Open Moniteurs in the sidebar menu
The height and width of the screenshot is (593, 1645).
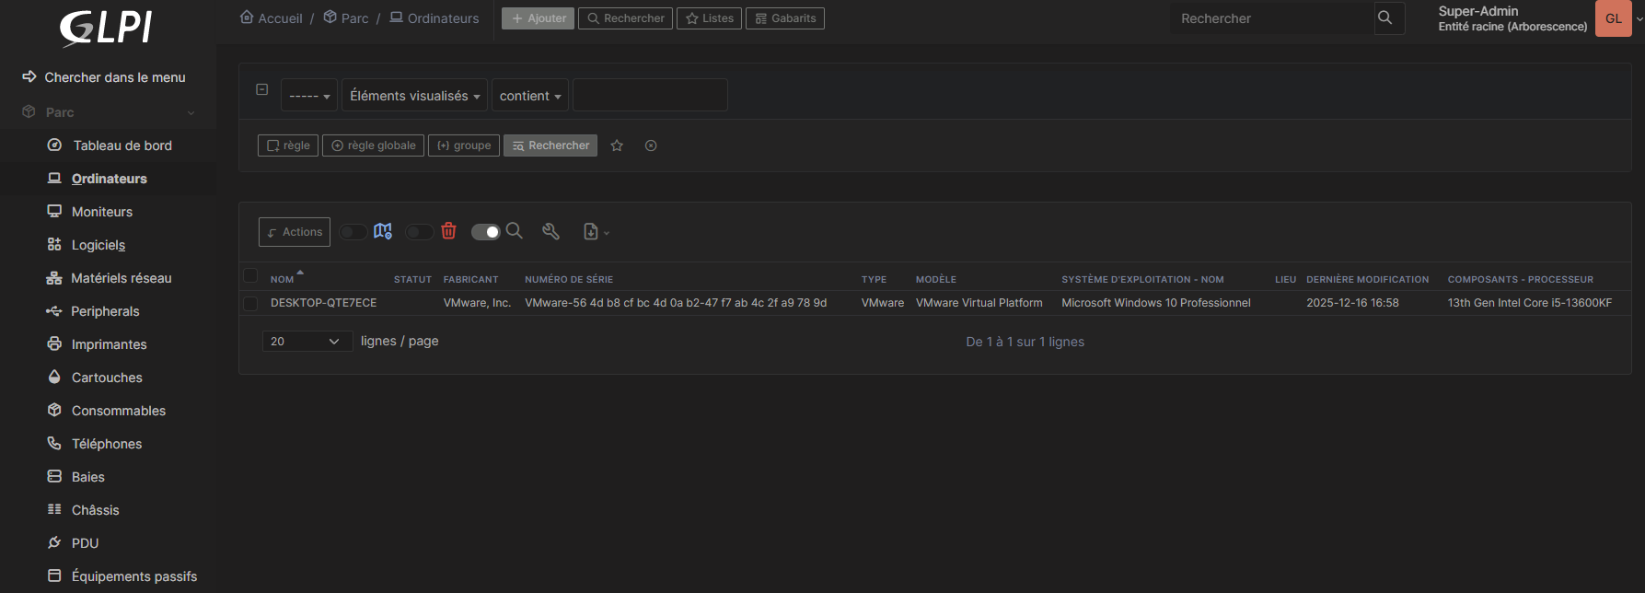pos(101,212)
